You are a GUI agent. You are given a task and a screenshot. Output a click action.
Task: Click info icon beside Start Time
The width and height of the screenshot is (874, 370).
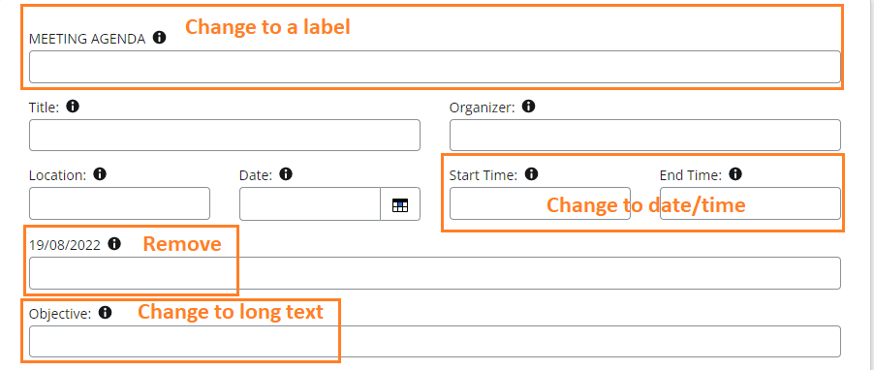tap(532, 174)
